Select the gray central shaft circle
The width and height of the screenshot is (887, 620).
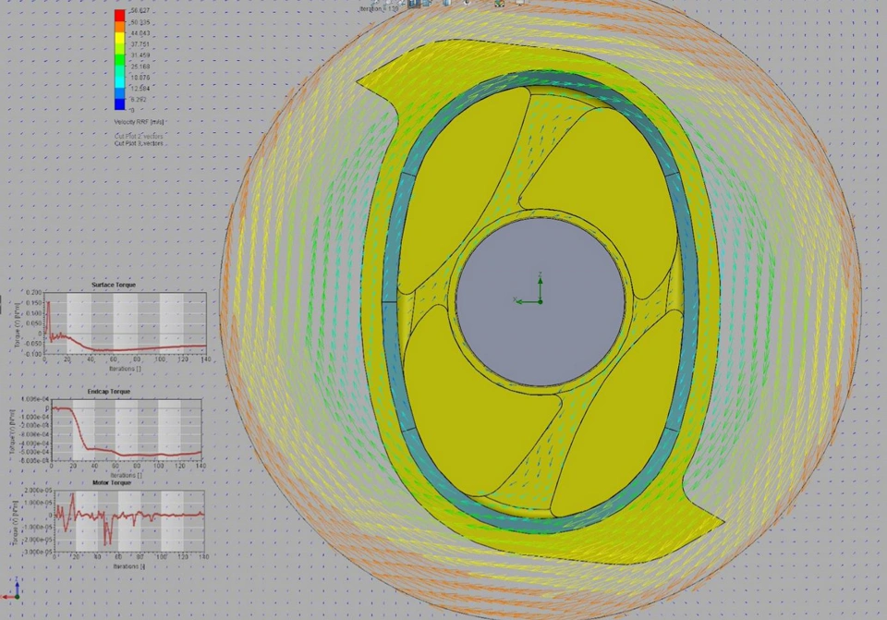pyautogui.click(x=541, y=301)
